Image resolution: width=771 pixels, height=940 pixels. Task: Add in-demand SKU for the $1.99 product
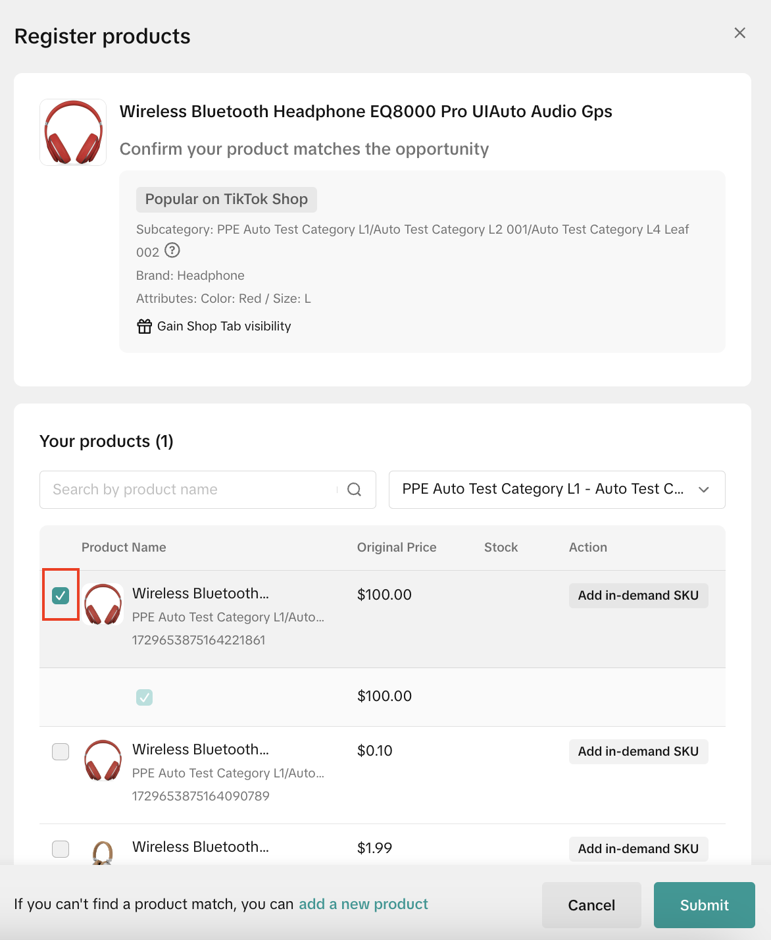click(x=637, y=849)
